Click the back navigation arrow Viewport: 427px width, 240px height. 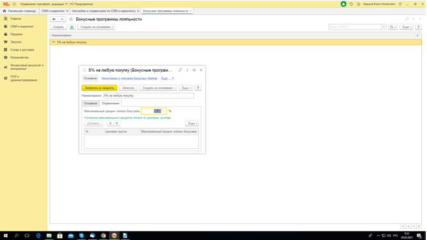54,19
